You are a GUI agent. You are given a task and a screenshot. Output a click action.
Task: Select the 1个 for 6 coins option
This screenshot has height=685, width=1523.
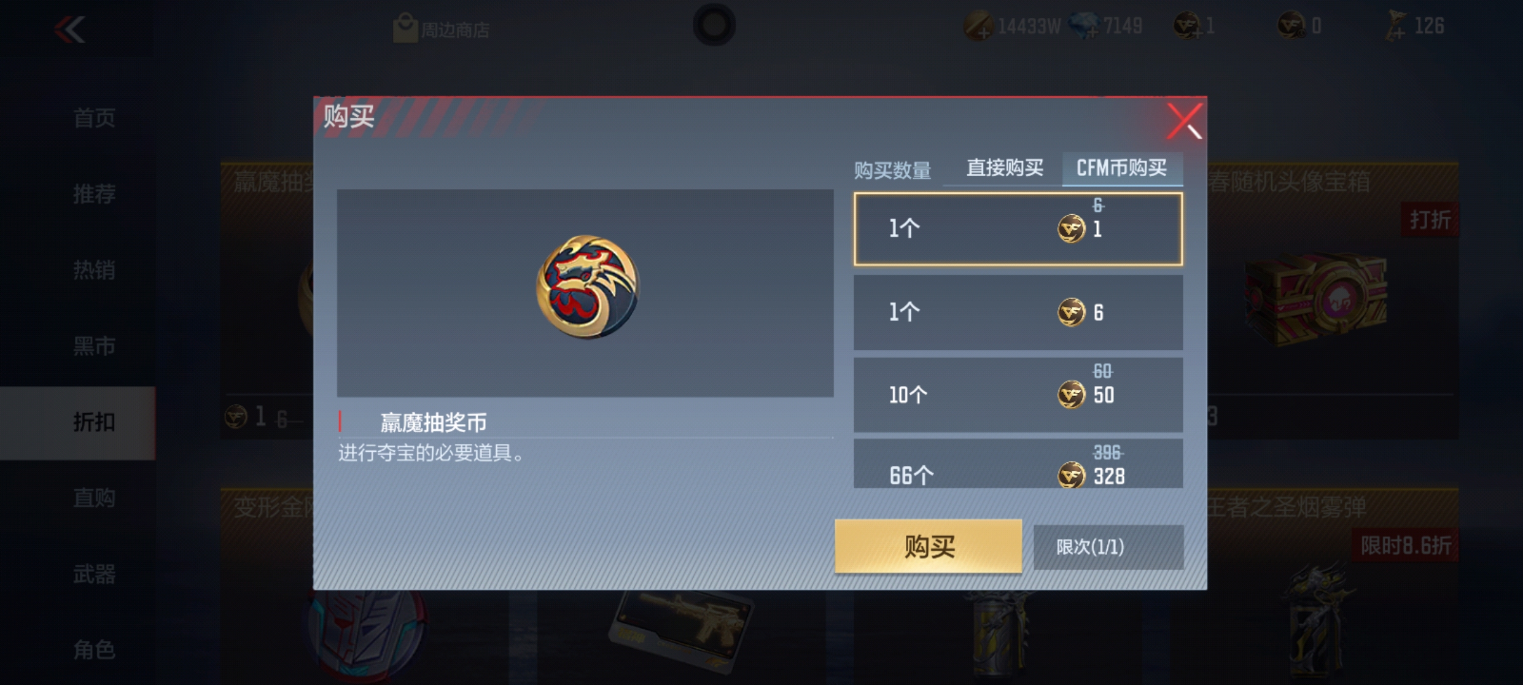click(x=1018, y=312)
